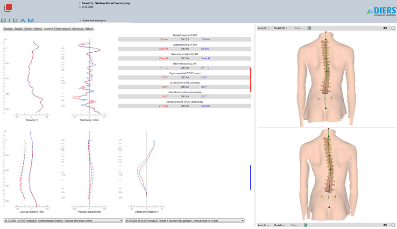Toggle the circle button in top 3D toolbar
The image size is (397, 229).
393,28
